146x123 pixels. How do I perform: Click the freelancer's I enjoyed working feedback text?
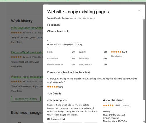click(92, 80)
